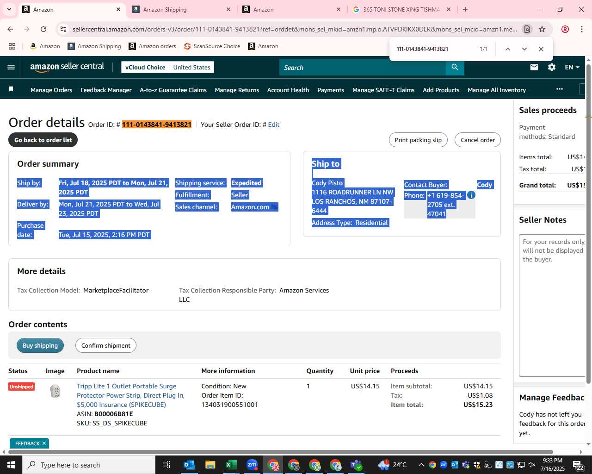
Task: Click the vCloud Choice United States selector
Action: 167,67
